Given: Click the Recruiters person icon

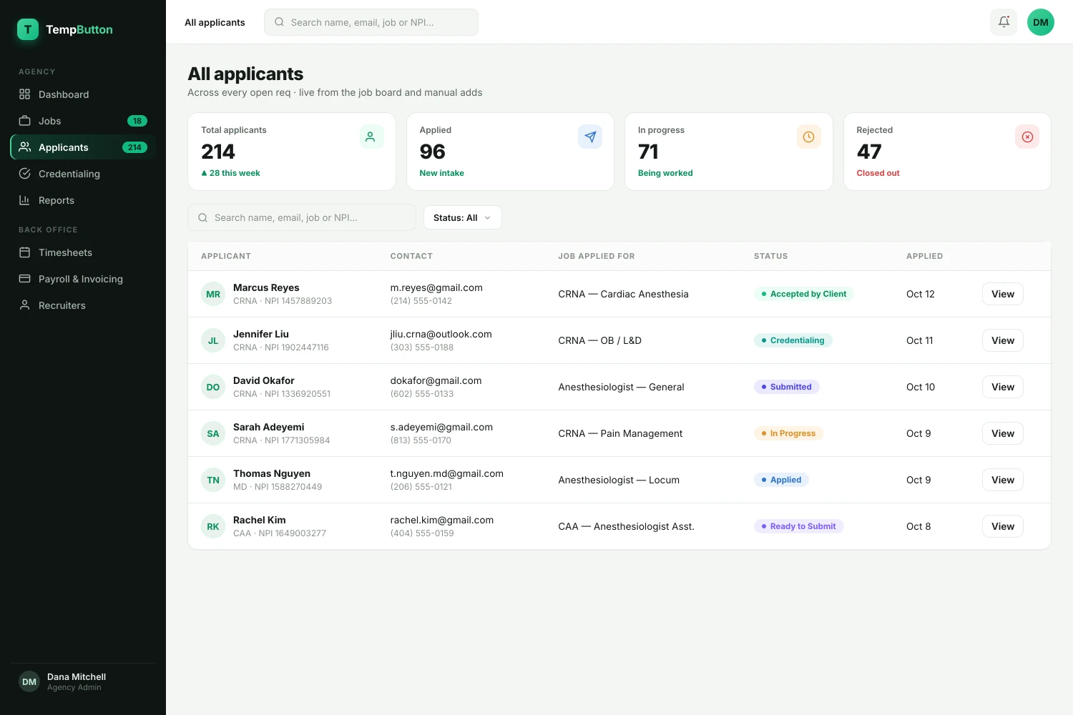Looking at the screenshot, I should click(x=24, y=305).
